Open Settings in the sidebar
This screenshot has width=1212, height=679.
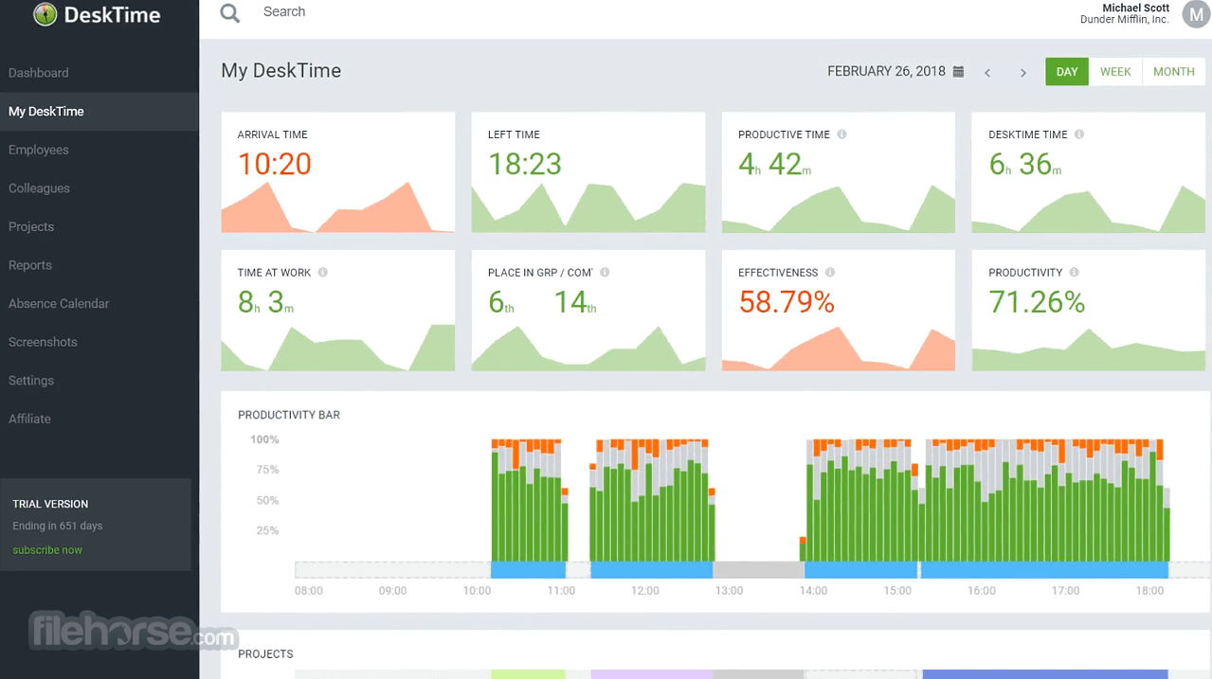pyautogui.click(x=31, y=381)
